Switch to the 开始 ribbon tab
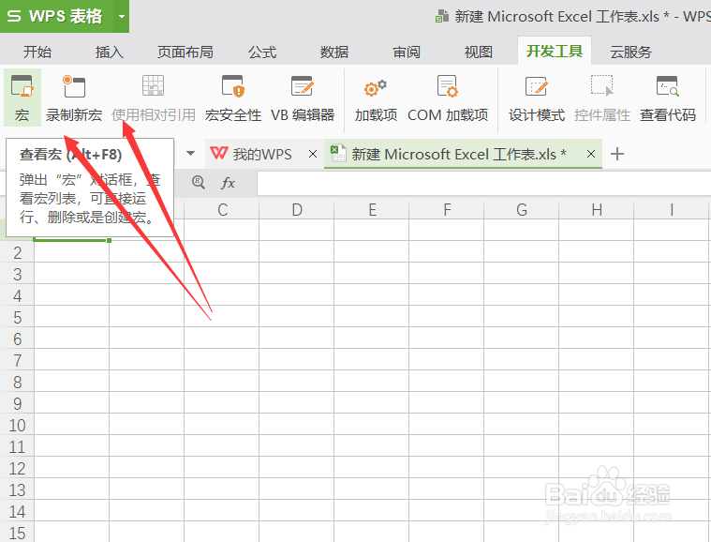The image size is (711, 542). pyautogui.click(x=37, y=52)
